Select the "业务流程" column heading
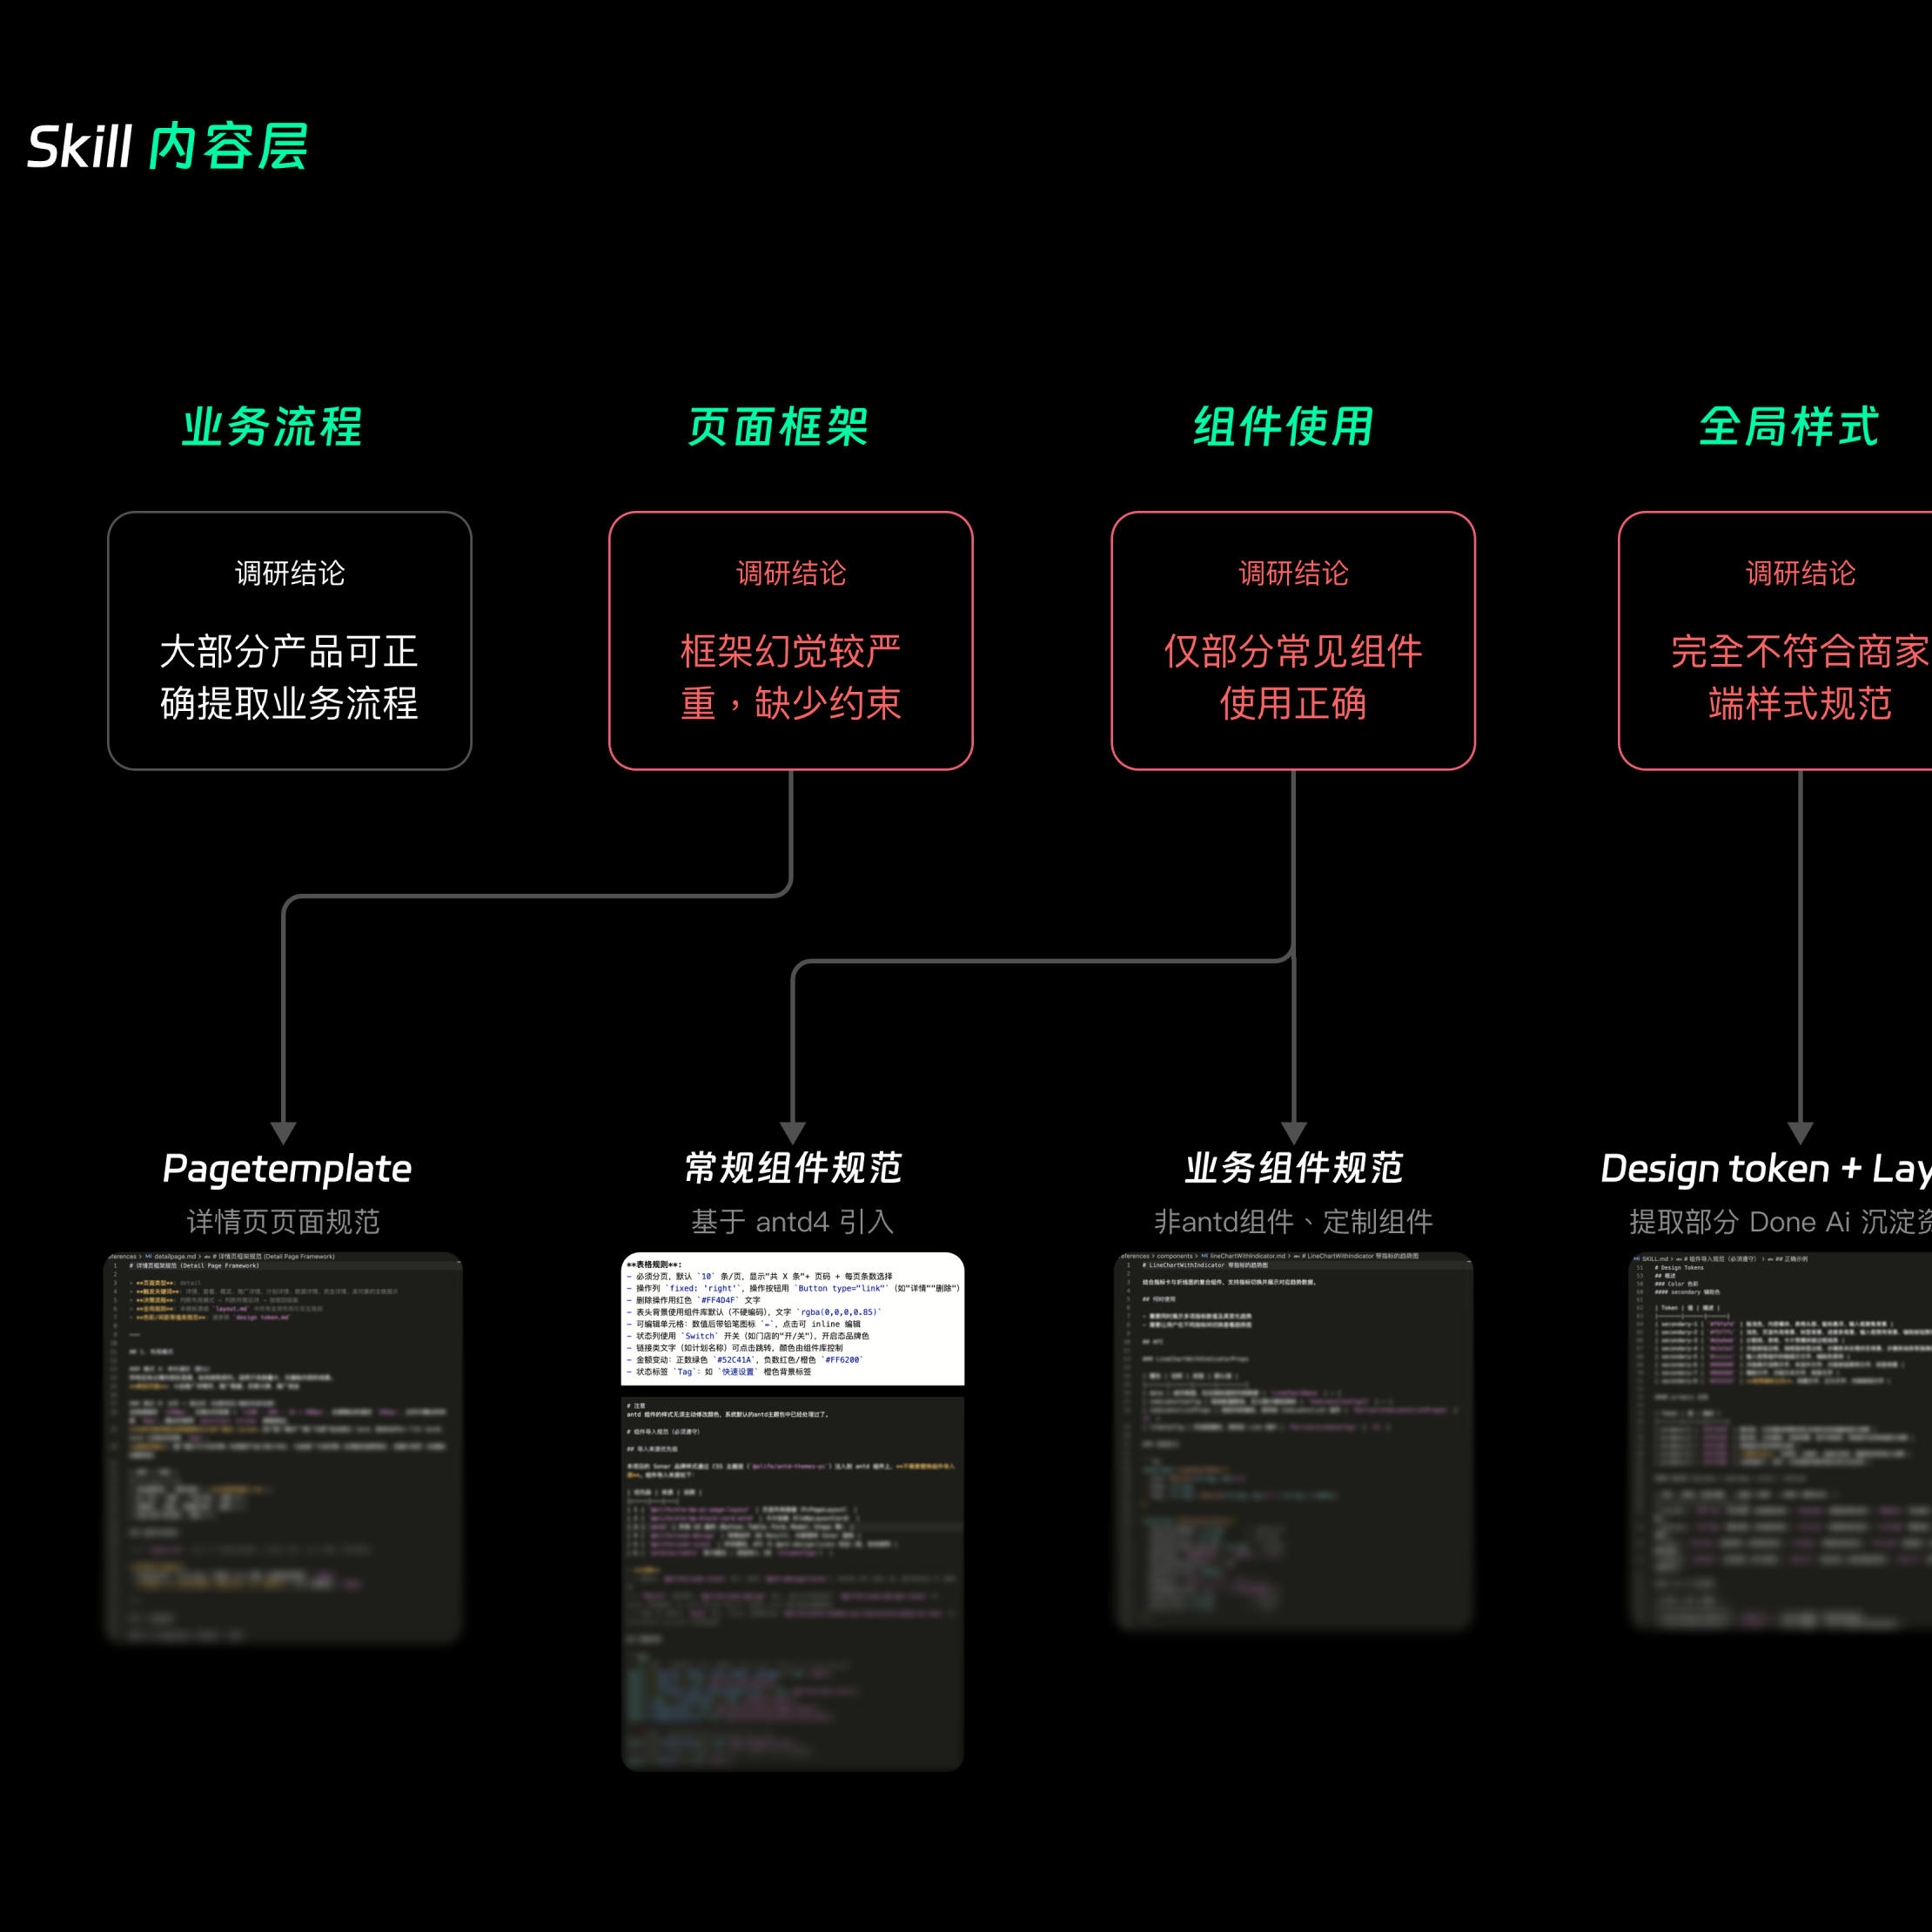Image resolution: width=1932 pixels, height=1932 pixels. tap(272, 427)
